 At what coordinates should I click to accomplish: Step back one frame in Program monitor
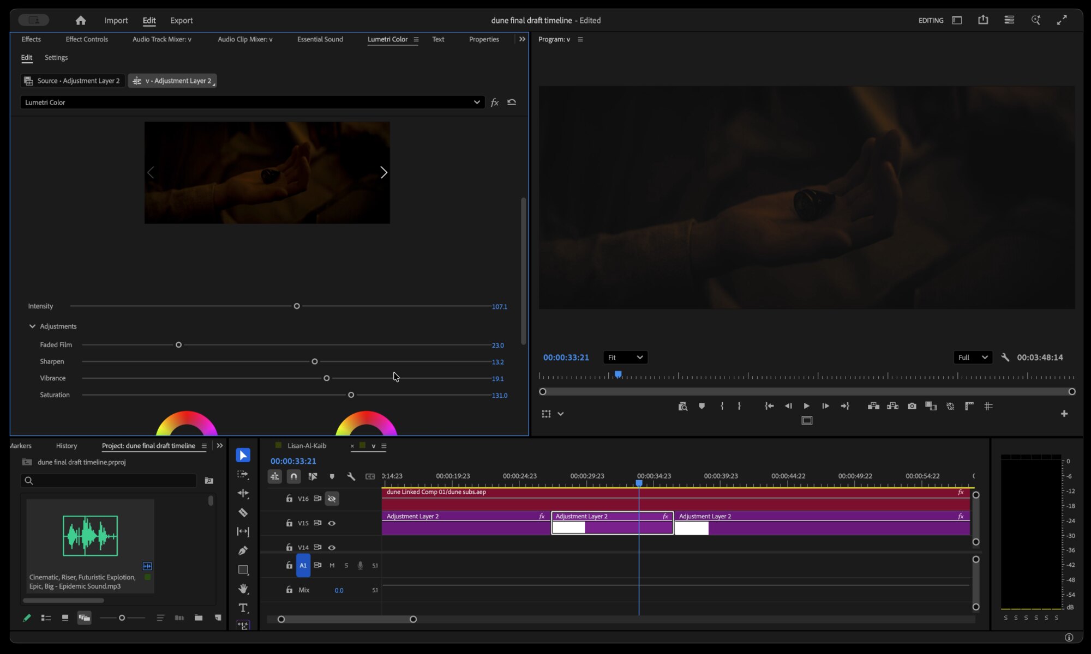pos(788,406)
